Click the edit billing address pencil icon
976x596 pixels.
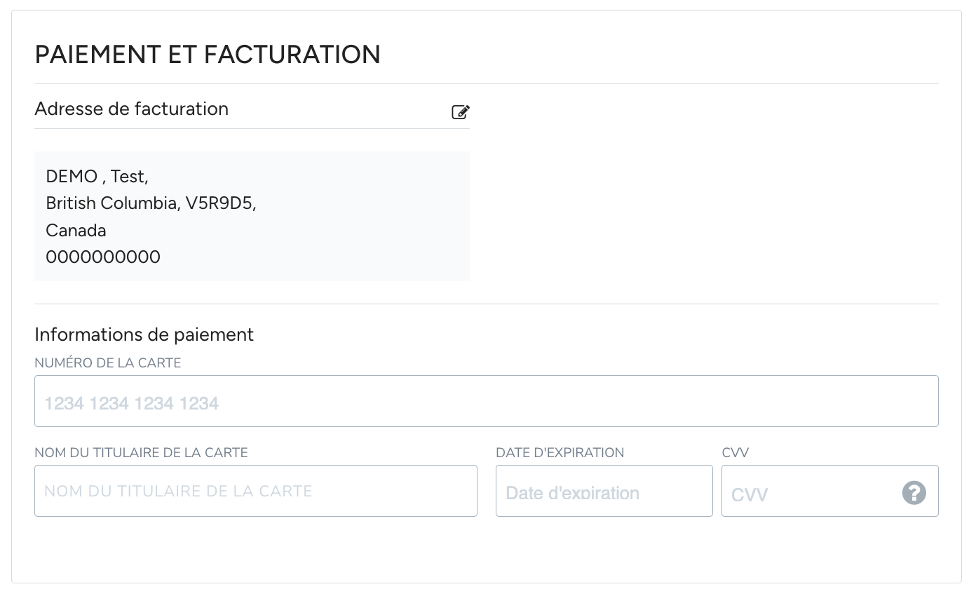pos(460,112)
